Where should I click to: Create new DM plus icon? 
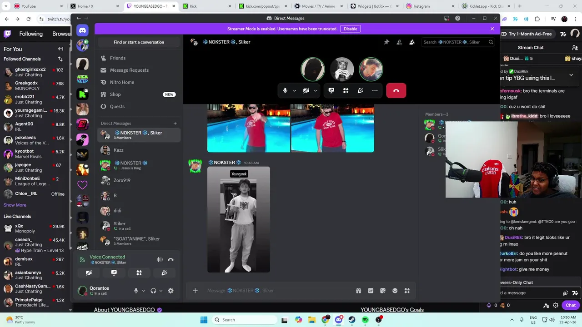(x=175, y=123)
